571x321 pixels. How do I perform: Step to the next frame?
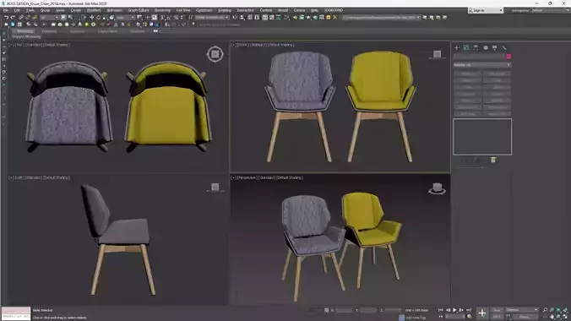pos(462,310)
